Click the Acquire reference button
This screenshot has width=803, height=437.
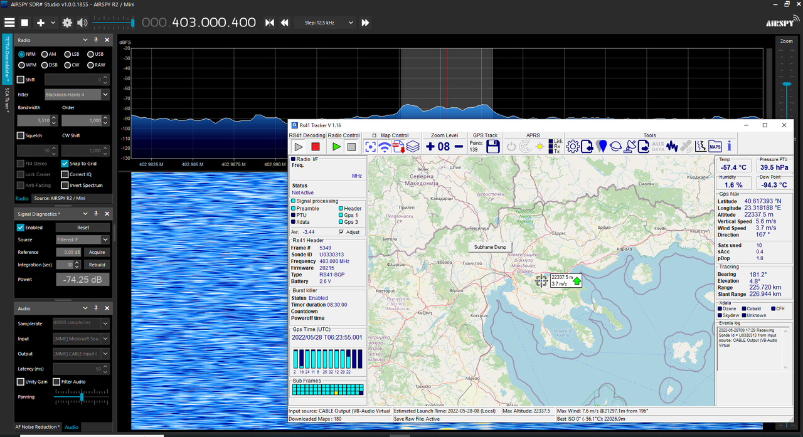pos(97,252)
